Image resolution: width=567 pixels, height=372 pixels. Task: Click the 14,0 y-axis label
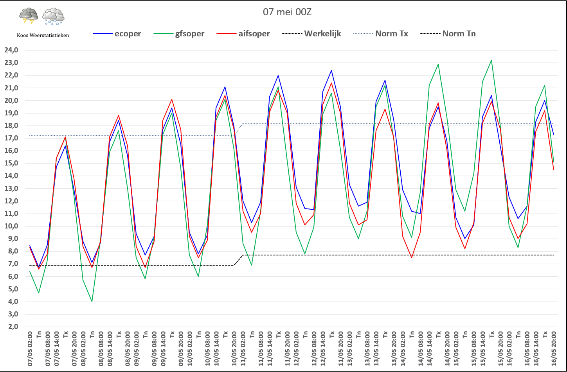[11, 176]
